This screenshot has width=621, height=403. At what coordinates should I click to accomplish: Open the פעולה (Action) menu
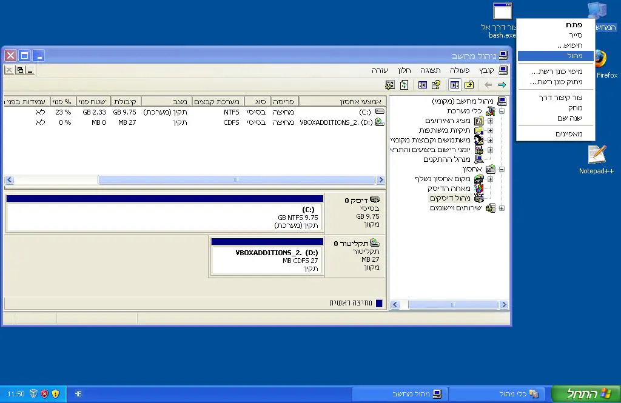coord(458,70)
